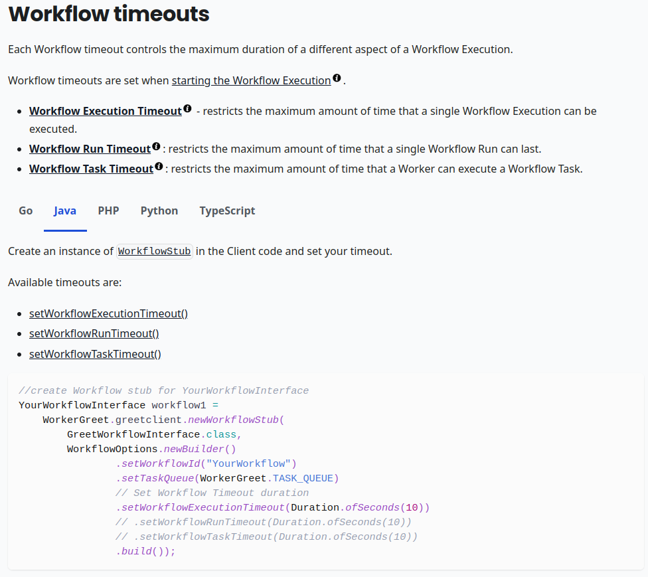Select the PHP tab
The width and height of the screenshot is (648, 577).
tap(108, 210)
